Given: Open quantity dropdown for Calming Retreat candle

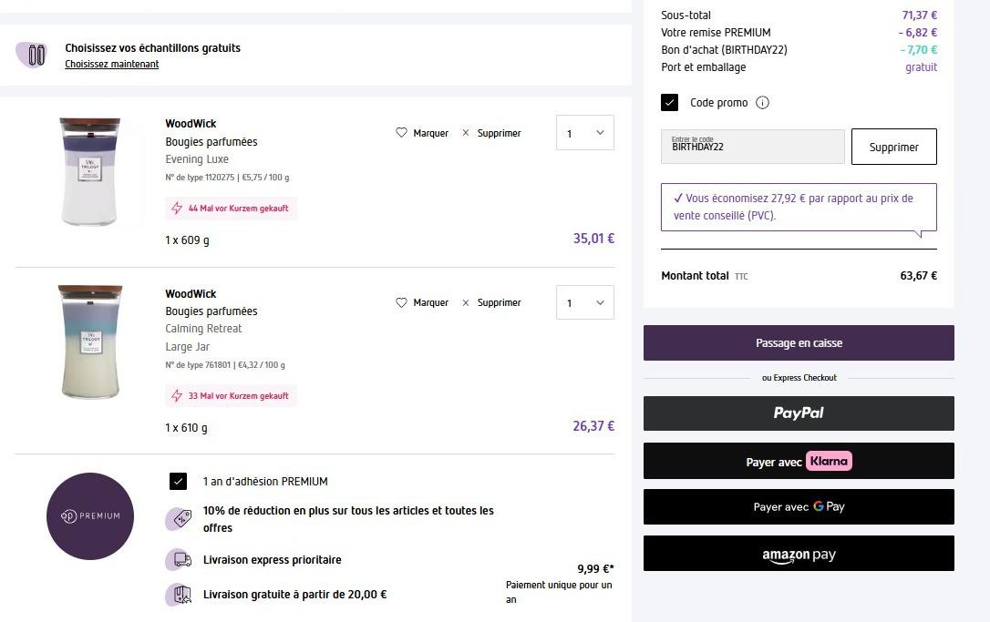Looking at the screenshot, I should point(584,302).
